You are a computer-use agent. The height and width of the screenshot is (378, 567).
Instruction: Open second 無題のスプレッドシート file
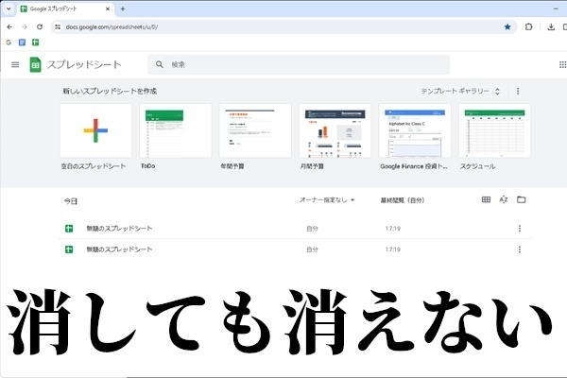[295, 249]
